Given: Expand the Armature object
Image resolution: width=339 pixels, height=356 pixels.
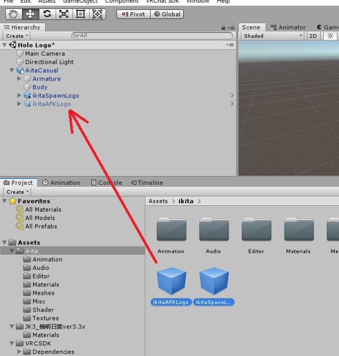Looking at the screenshot, I should pyautogui.click(x=19, y=79).
